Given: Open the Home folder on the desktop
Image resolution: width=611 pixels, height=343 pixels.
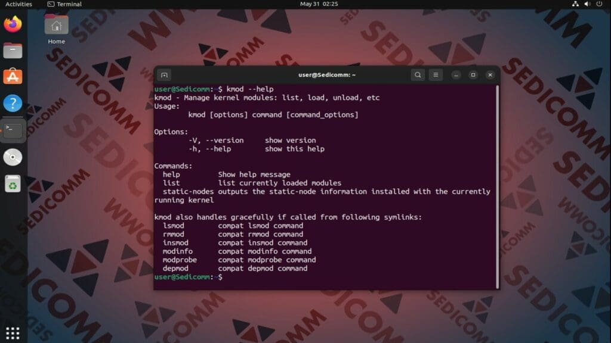Looking at the screenshot, I should pyautogui.click(x=57, y=29).
